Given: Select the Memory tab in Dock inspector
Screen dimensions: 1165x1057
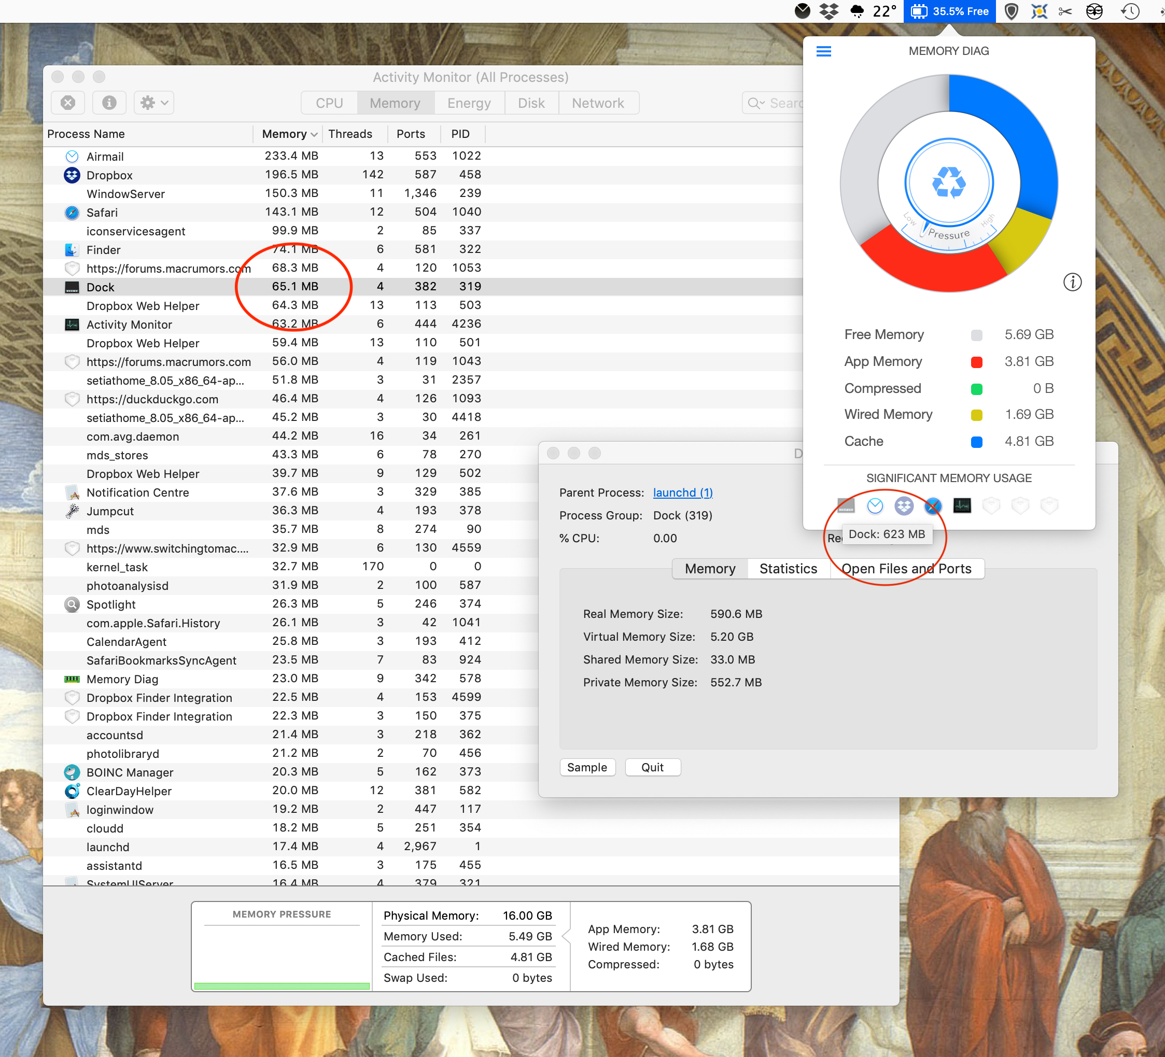Looking at the screenshot, I should pyautogui.click(x=710, y=569).
